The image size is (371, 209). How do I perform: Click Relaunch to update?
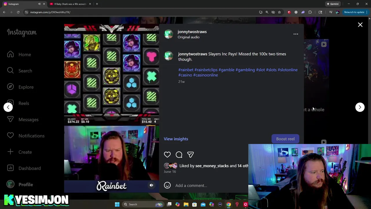pos(354,12)
